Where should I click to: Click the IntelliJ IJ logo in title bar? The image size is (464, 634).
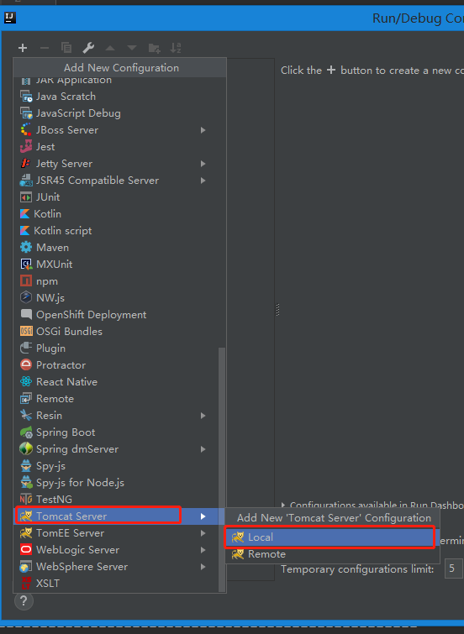pos(10,18)
